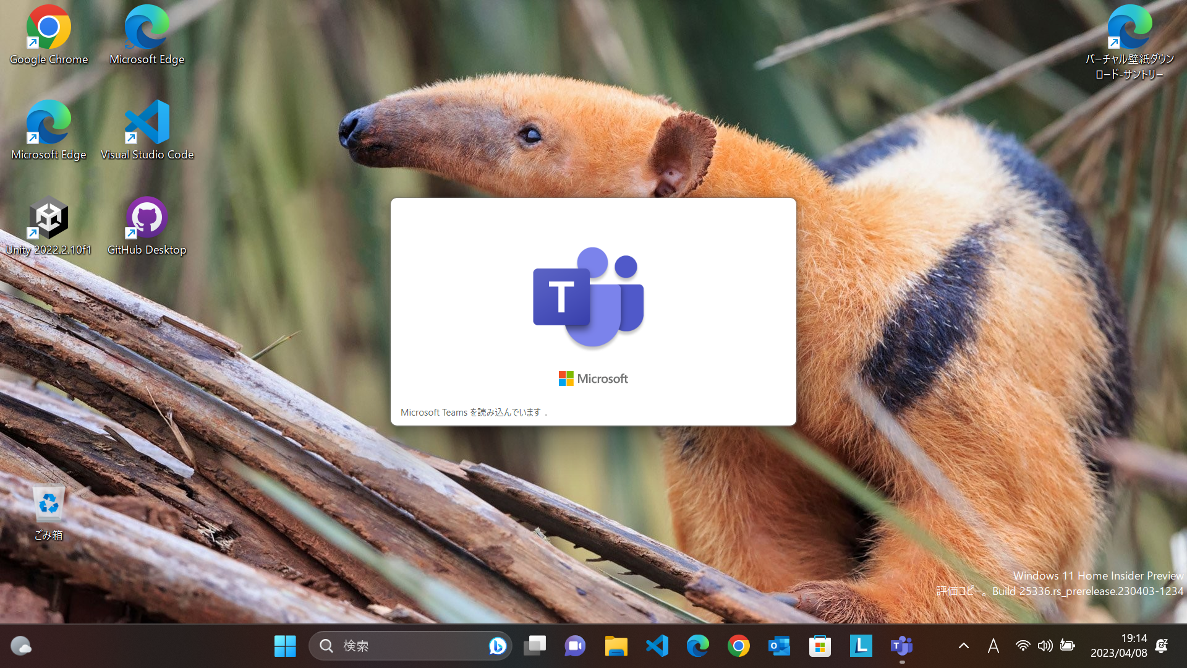Open the blue L app in the taskbar
The height and width of the screenshot is (668, 1187).
click(861, 646)
